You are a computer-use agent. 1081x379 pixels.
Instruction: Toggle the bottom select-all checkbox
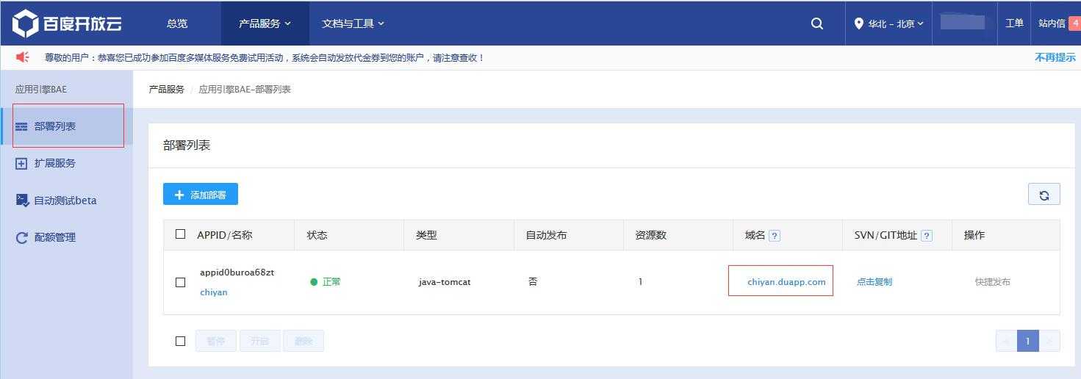tap(181, 341)
